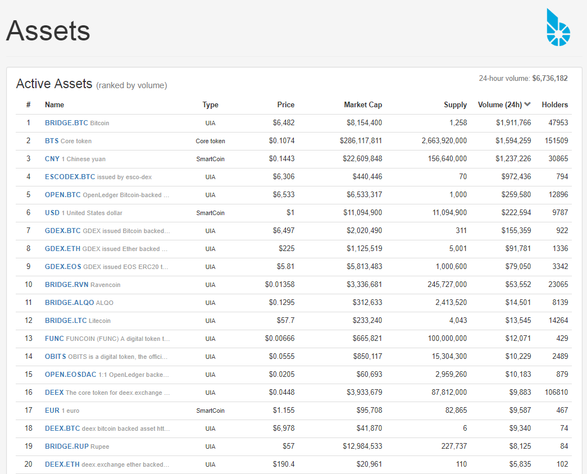The width and height of the screenshot is (587, 474).
Task: Open the DEEX.BTC asset link
Action: click(x=62, y=429)
